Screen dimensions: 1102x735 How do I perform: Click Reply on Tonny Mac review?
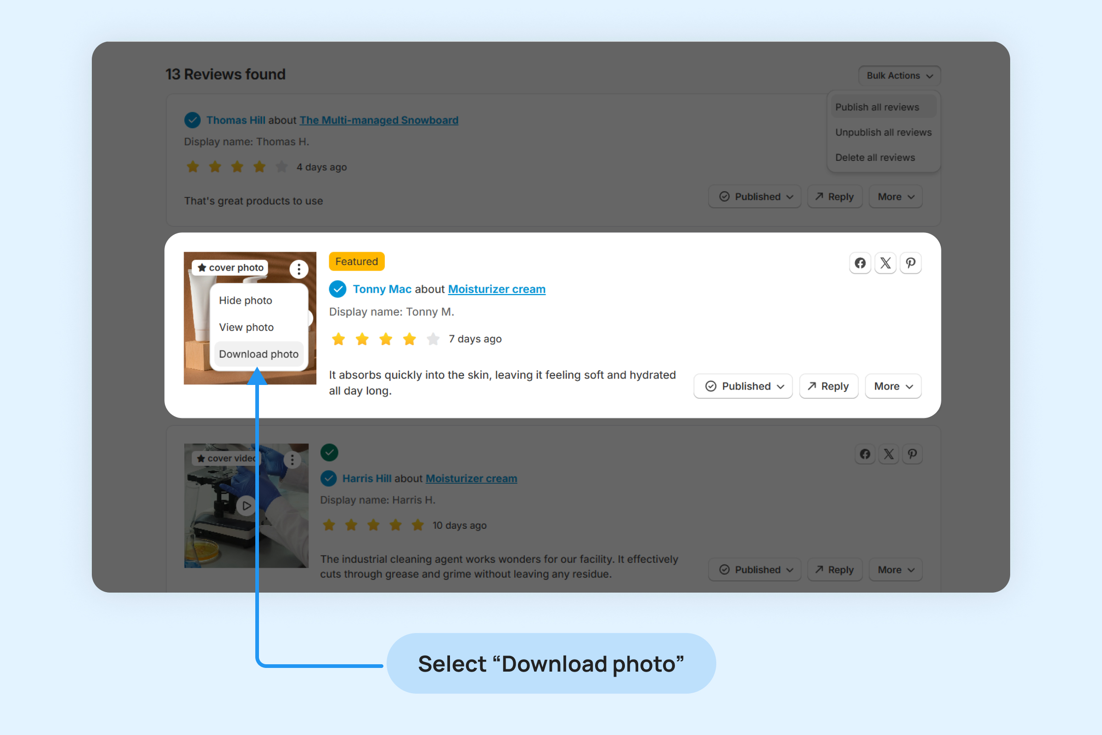(828, 386)
